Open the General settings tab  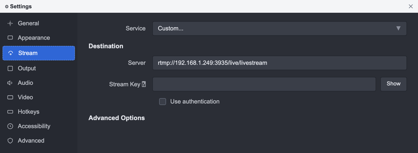[x=39, y=23]
